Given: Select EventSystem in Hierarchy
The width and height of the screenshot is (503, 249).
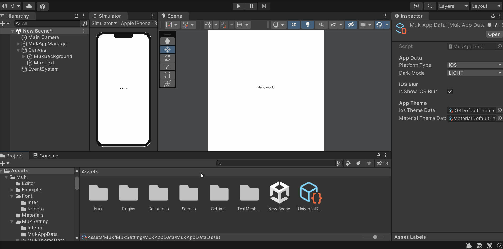Looking at the screenshot, I should point(43,69).
